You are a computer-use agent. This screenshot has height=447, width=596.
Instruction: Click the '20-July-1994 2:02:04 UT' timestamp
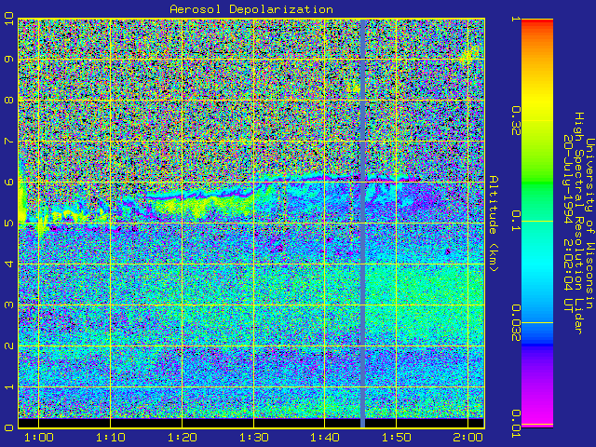click(567, 223)
